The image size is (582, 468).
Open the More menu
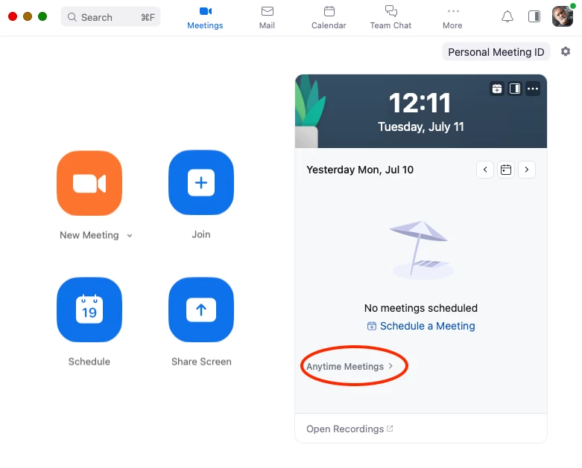point(452,18)
